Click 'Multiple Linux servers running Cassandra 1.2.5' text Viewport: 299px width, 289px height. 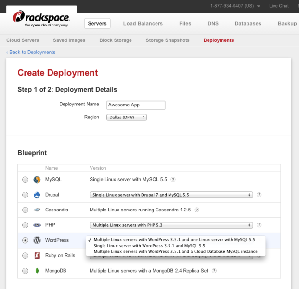(x=140, y=210)
